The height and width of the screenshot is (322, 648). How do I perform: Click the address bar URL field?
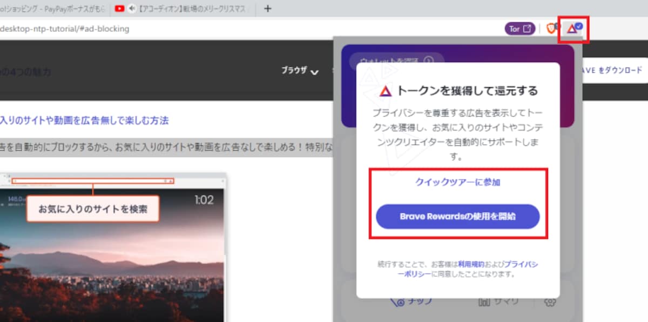(x=248, y=29)
